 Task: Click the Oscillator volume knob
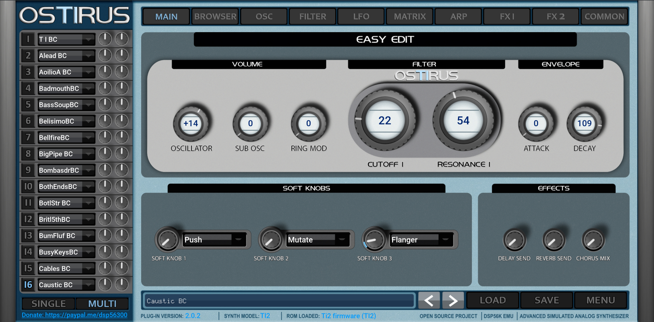(191, 124)
